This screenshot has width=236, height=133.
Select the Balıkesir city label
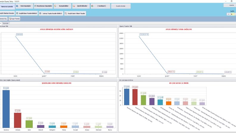click(x=99, y=130)
